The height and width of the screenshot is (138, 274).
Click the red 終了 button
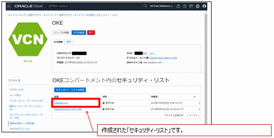click(x=91, y=32)
